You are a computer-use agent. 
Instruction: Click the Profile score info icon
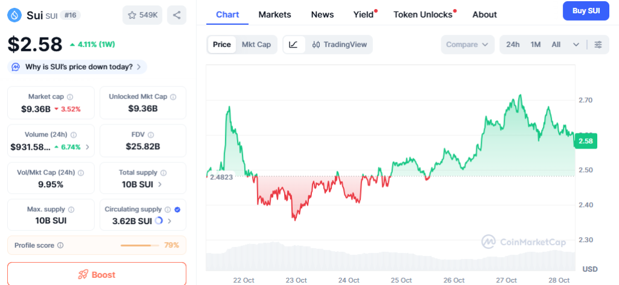[x=60, y=245]
